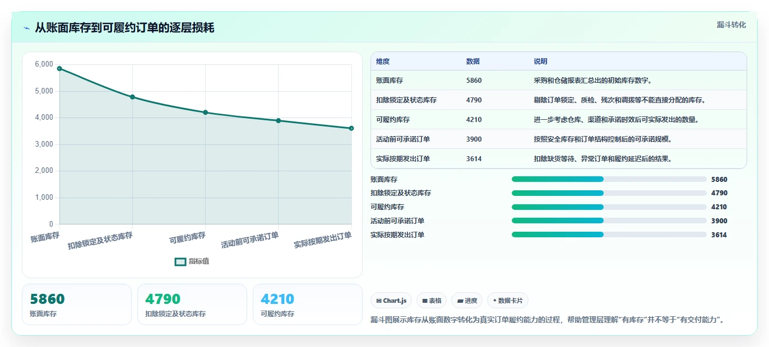Image resolution: width=769 pixels, height=347 pixels.
Task: Select table cell 活动前可承诺订单
Action: [403, 139]
